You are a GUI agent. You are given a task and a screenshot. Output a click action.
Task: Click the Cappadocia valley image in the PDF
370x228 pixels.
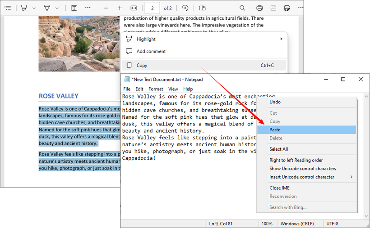click(x=79, y=44)
